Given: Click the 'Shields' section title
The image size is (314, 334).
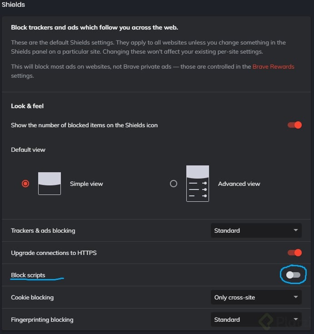Looking at the screenshot, I should click(x=13, y=5).
